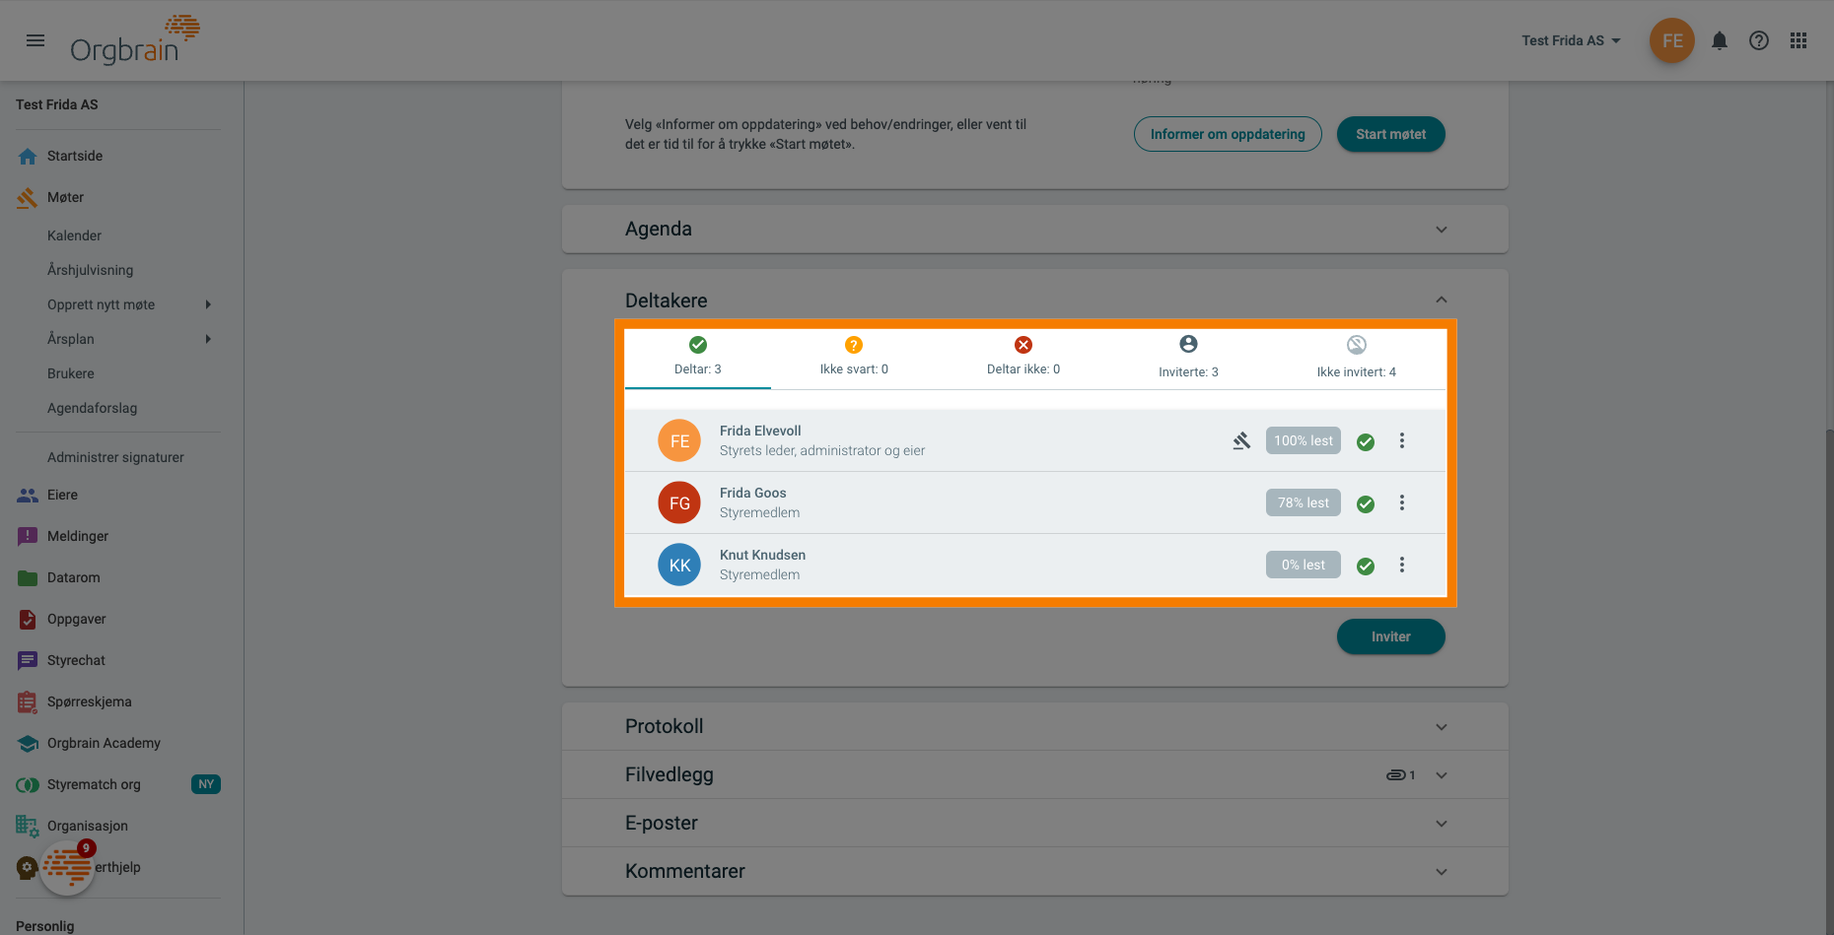Click the Oppgaver task icon
The image size is (1834, 935).
click(x=28, y=619)
